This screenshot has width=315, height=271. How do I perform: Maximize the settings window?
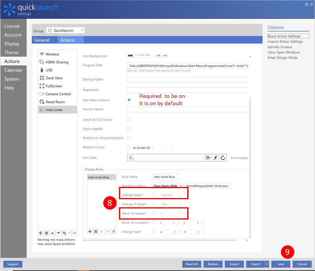pos(307,4)
